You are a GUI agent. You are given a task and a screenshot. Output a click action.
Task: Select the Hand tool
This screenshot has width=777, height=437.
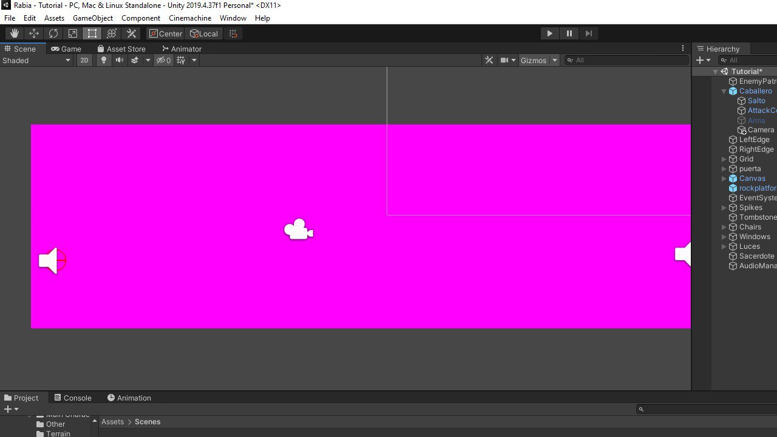point(15,33)
